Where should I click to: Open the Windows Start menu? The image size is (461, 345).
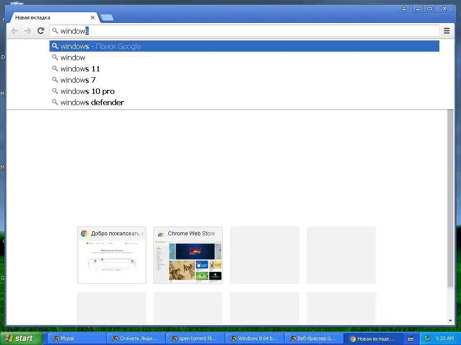[22, 338]
